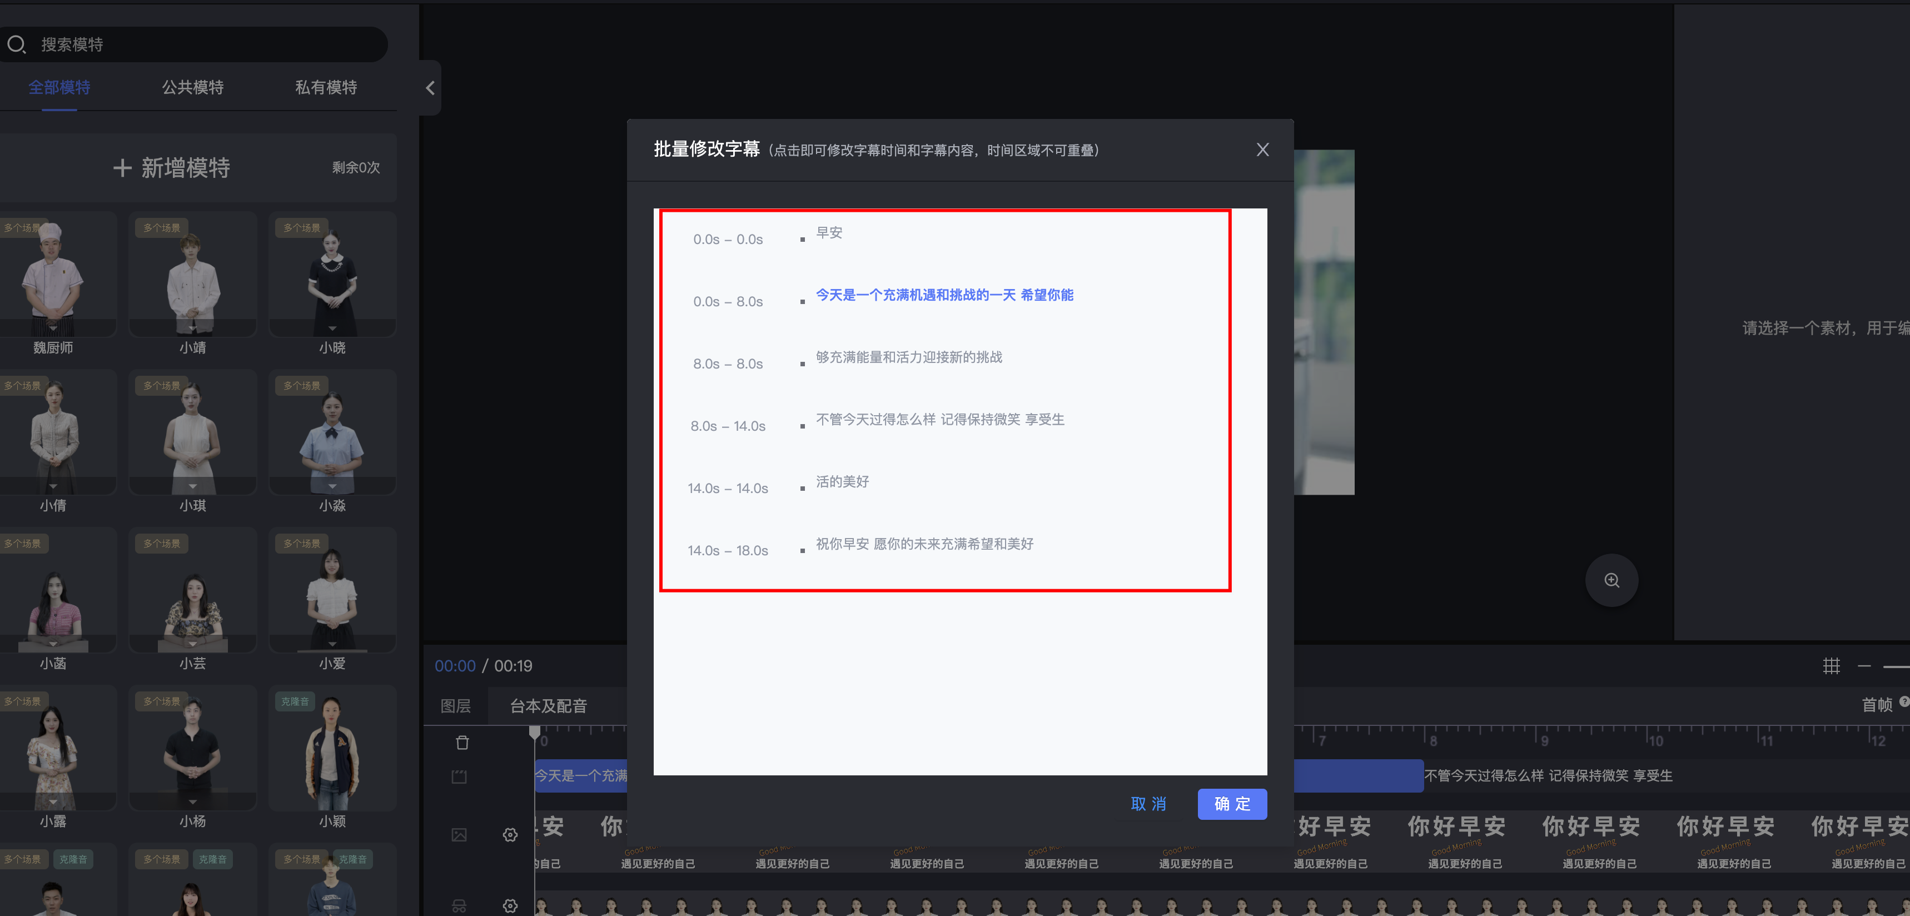Click the grid icon above the timeline
Image resolution: width=1910 pixels, height=916 pixels.
[1831, 665]
